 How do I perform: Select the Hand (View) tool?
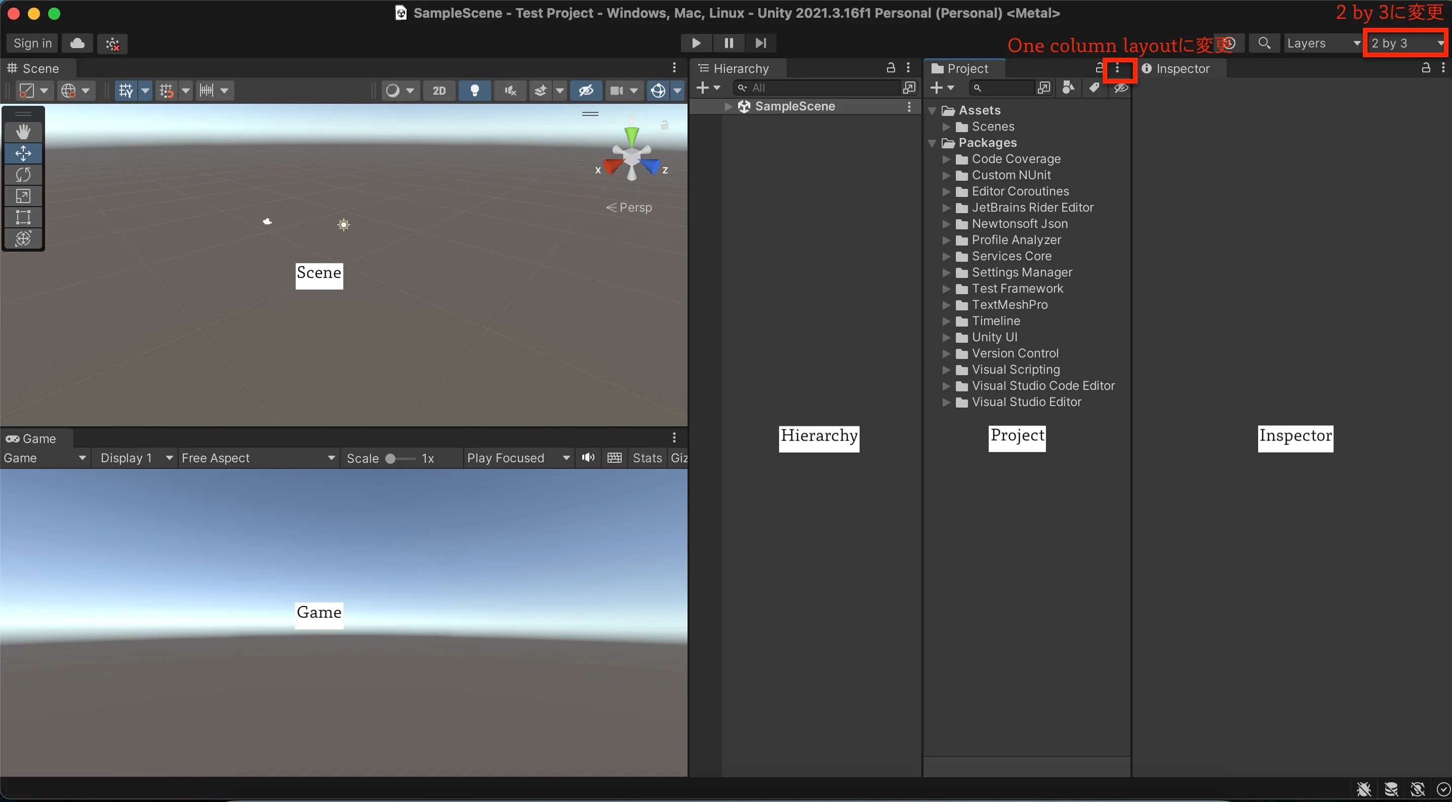[x=23, y=132]
